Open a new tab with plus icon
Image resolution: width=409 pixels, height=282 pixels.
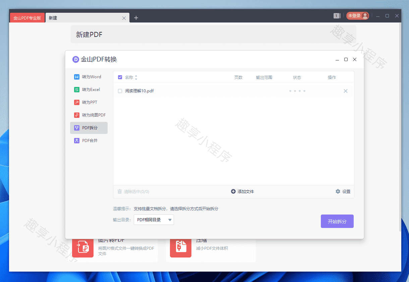[x=136, y=18]
